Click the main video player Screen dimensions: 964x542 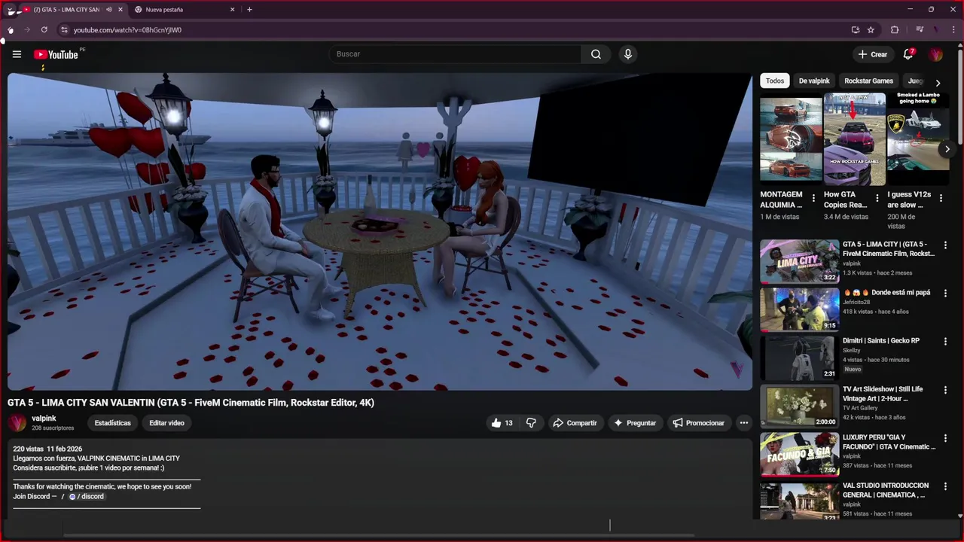[x=380, y=231]
